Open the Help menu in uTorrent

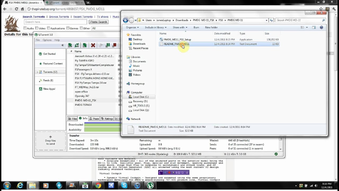point(57,40)
